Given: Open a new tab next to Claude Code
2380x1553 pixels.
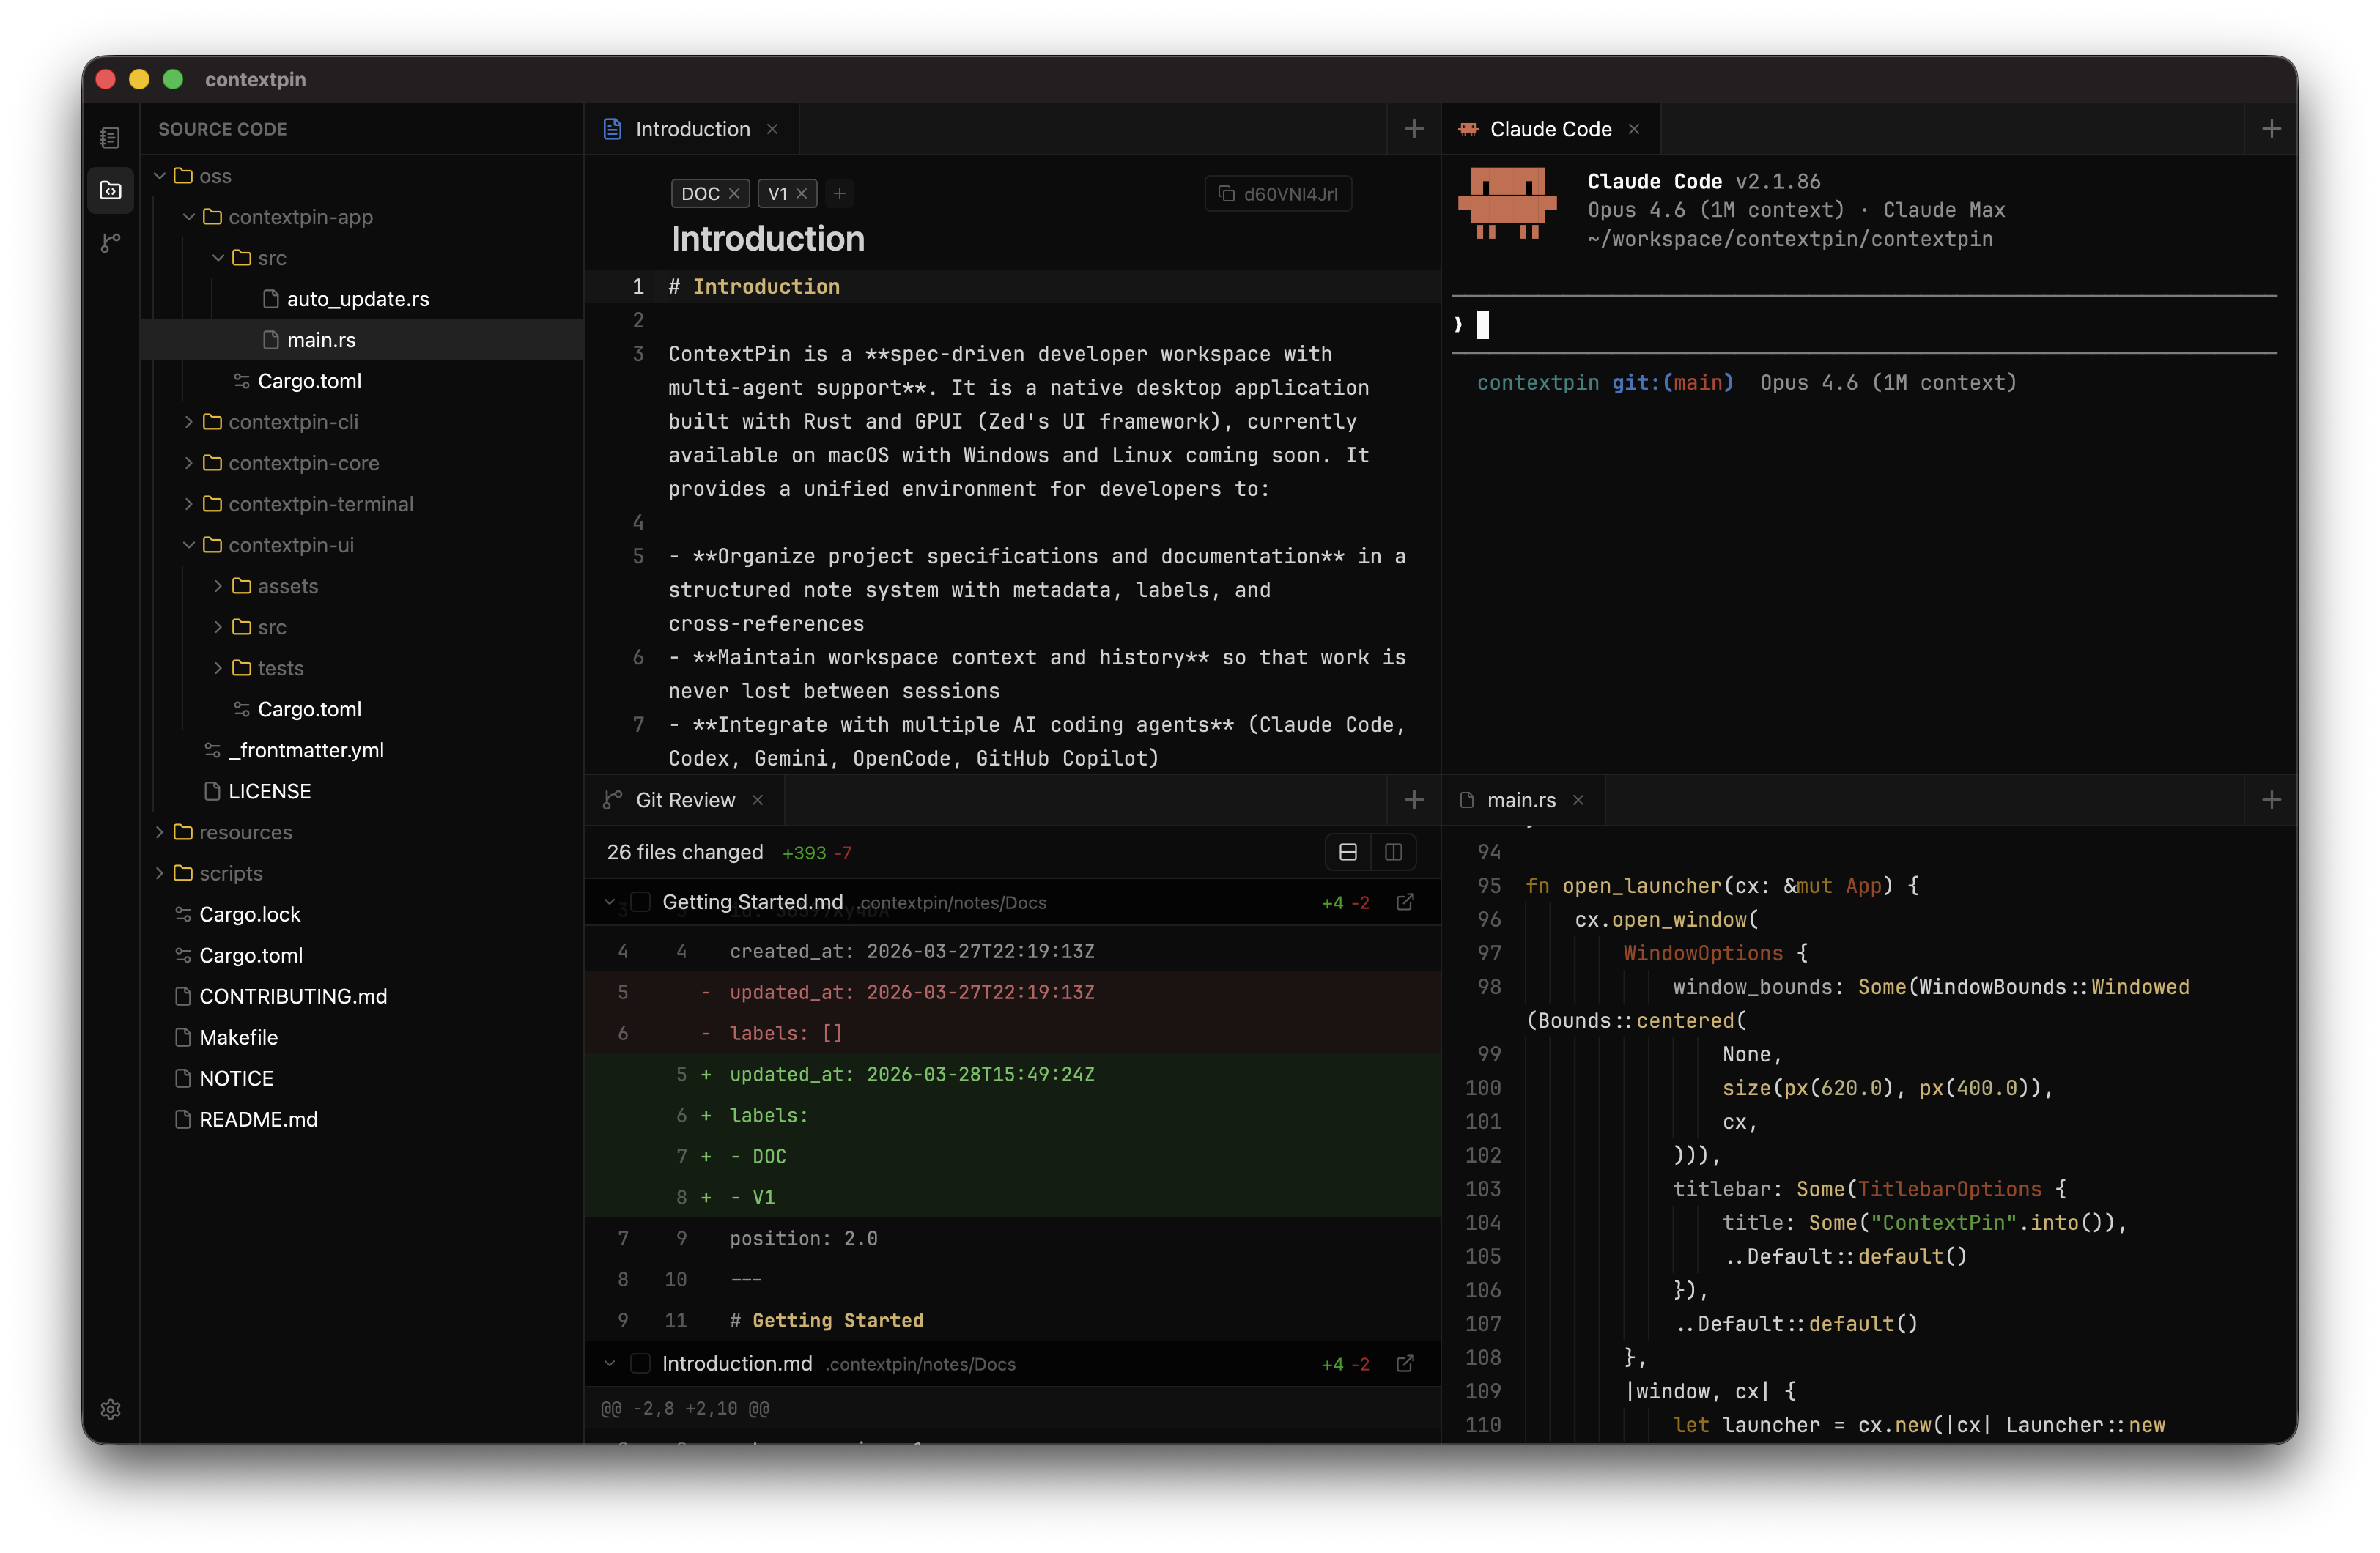Looking at the screenshot, I should click(2271, 128).
